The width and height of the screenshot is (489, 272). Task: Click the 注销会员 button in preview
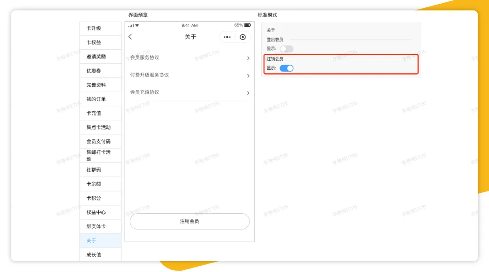190,221
